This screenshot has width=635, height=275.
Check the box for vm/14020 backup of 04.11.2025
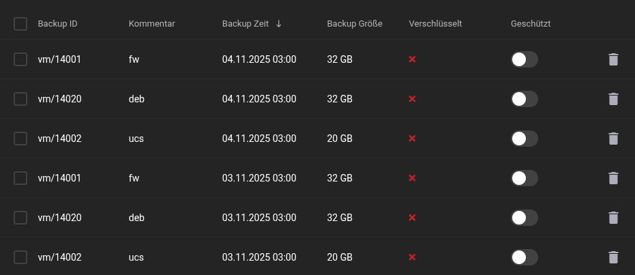coord(20,99)
